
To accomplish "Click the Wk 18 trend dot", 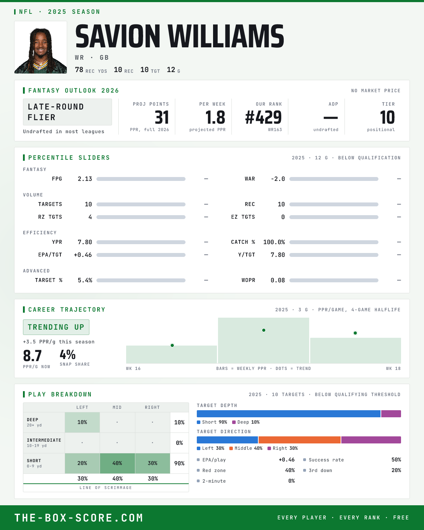I will point(355,333).
